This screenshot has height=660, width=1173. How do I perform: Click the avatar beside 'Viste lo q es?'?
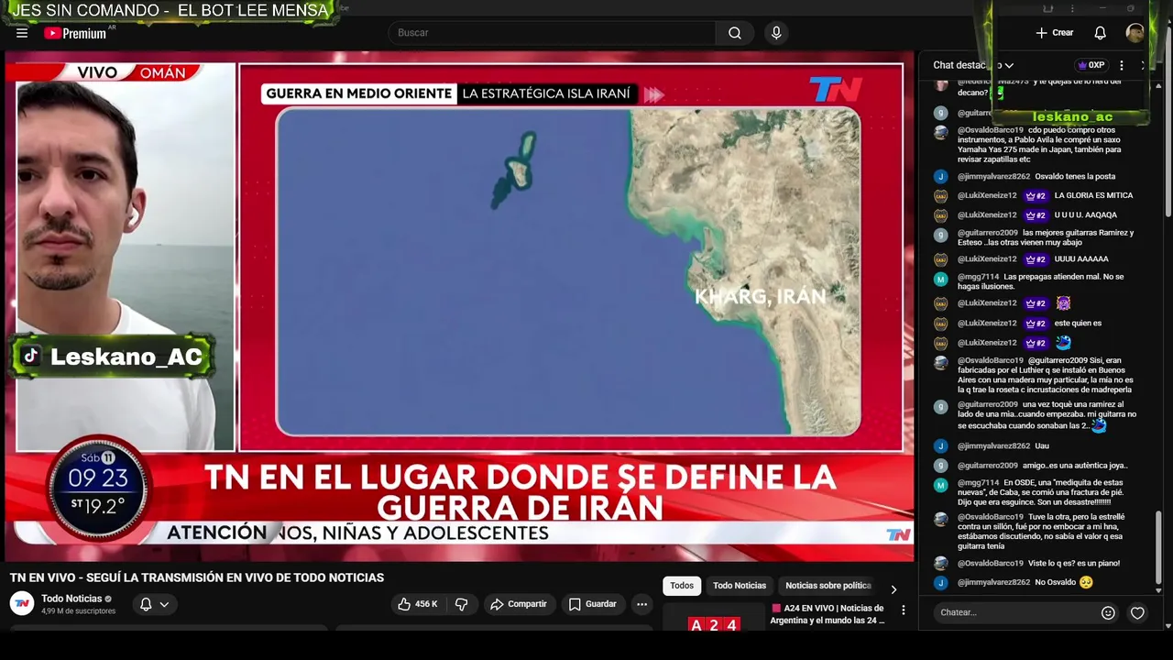click(940, 564)
